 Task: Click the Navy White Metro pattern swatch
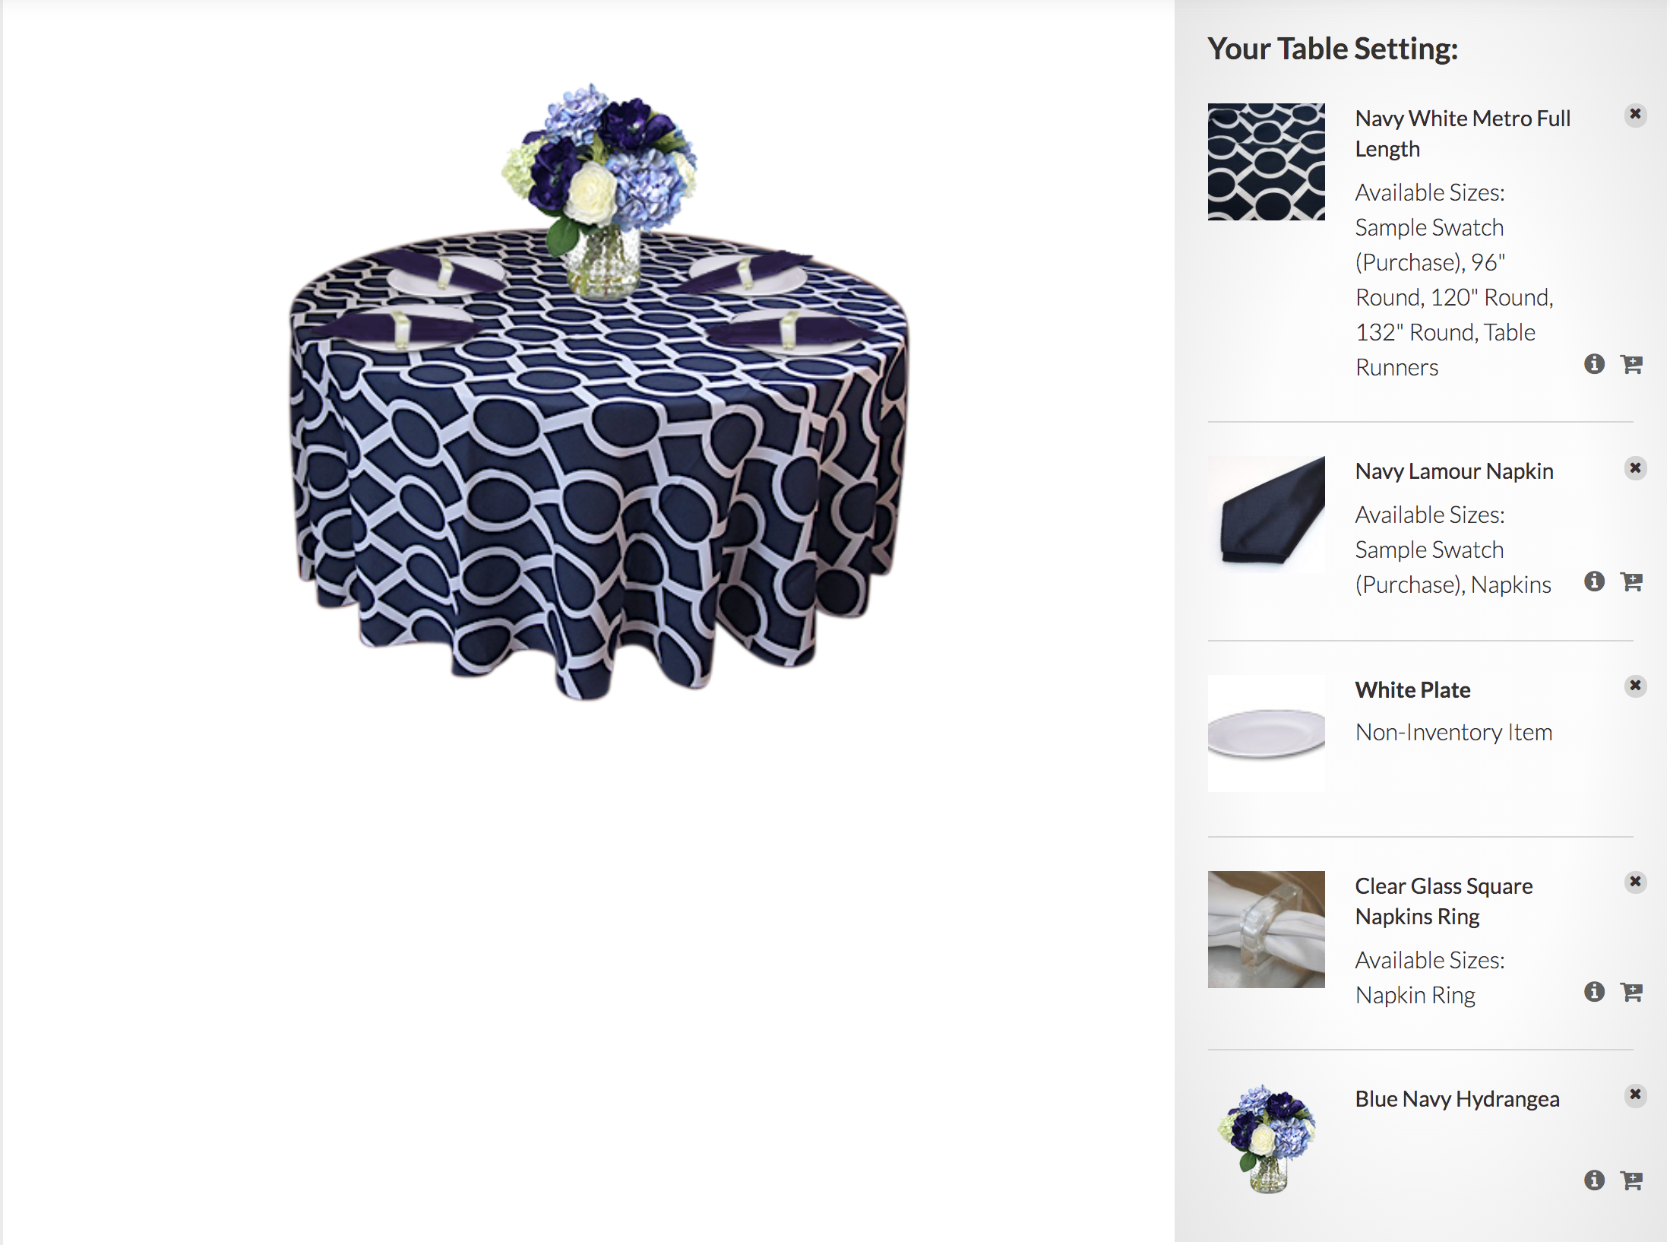(1266, 162)
